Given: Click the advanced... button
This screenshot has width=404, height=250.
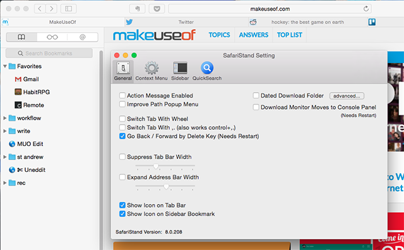Looking at the screenshot, I should pyautogui.click(x=347, y=96).
